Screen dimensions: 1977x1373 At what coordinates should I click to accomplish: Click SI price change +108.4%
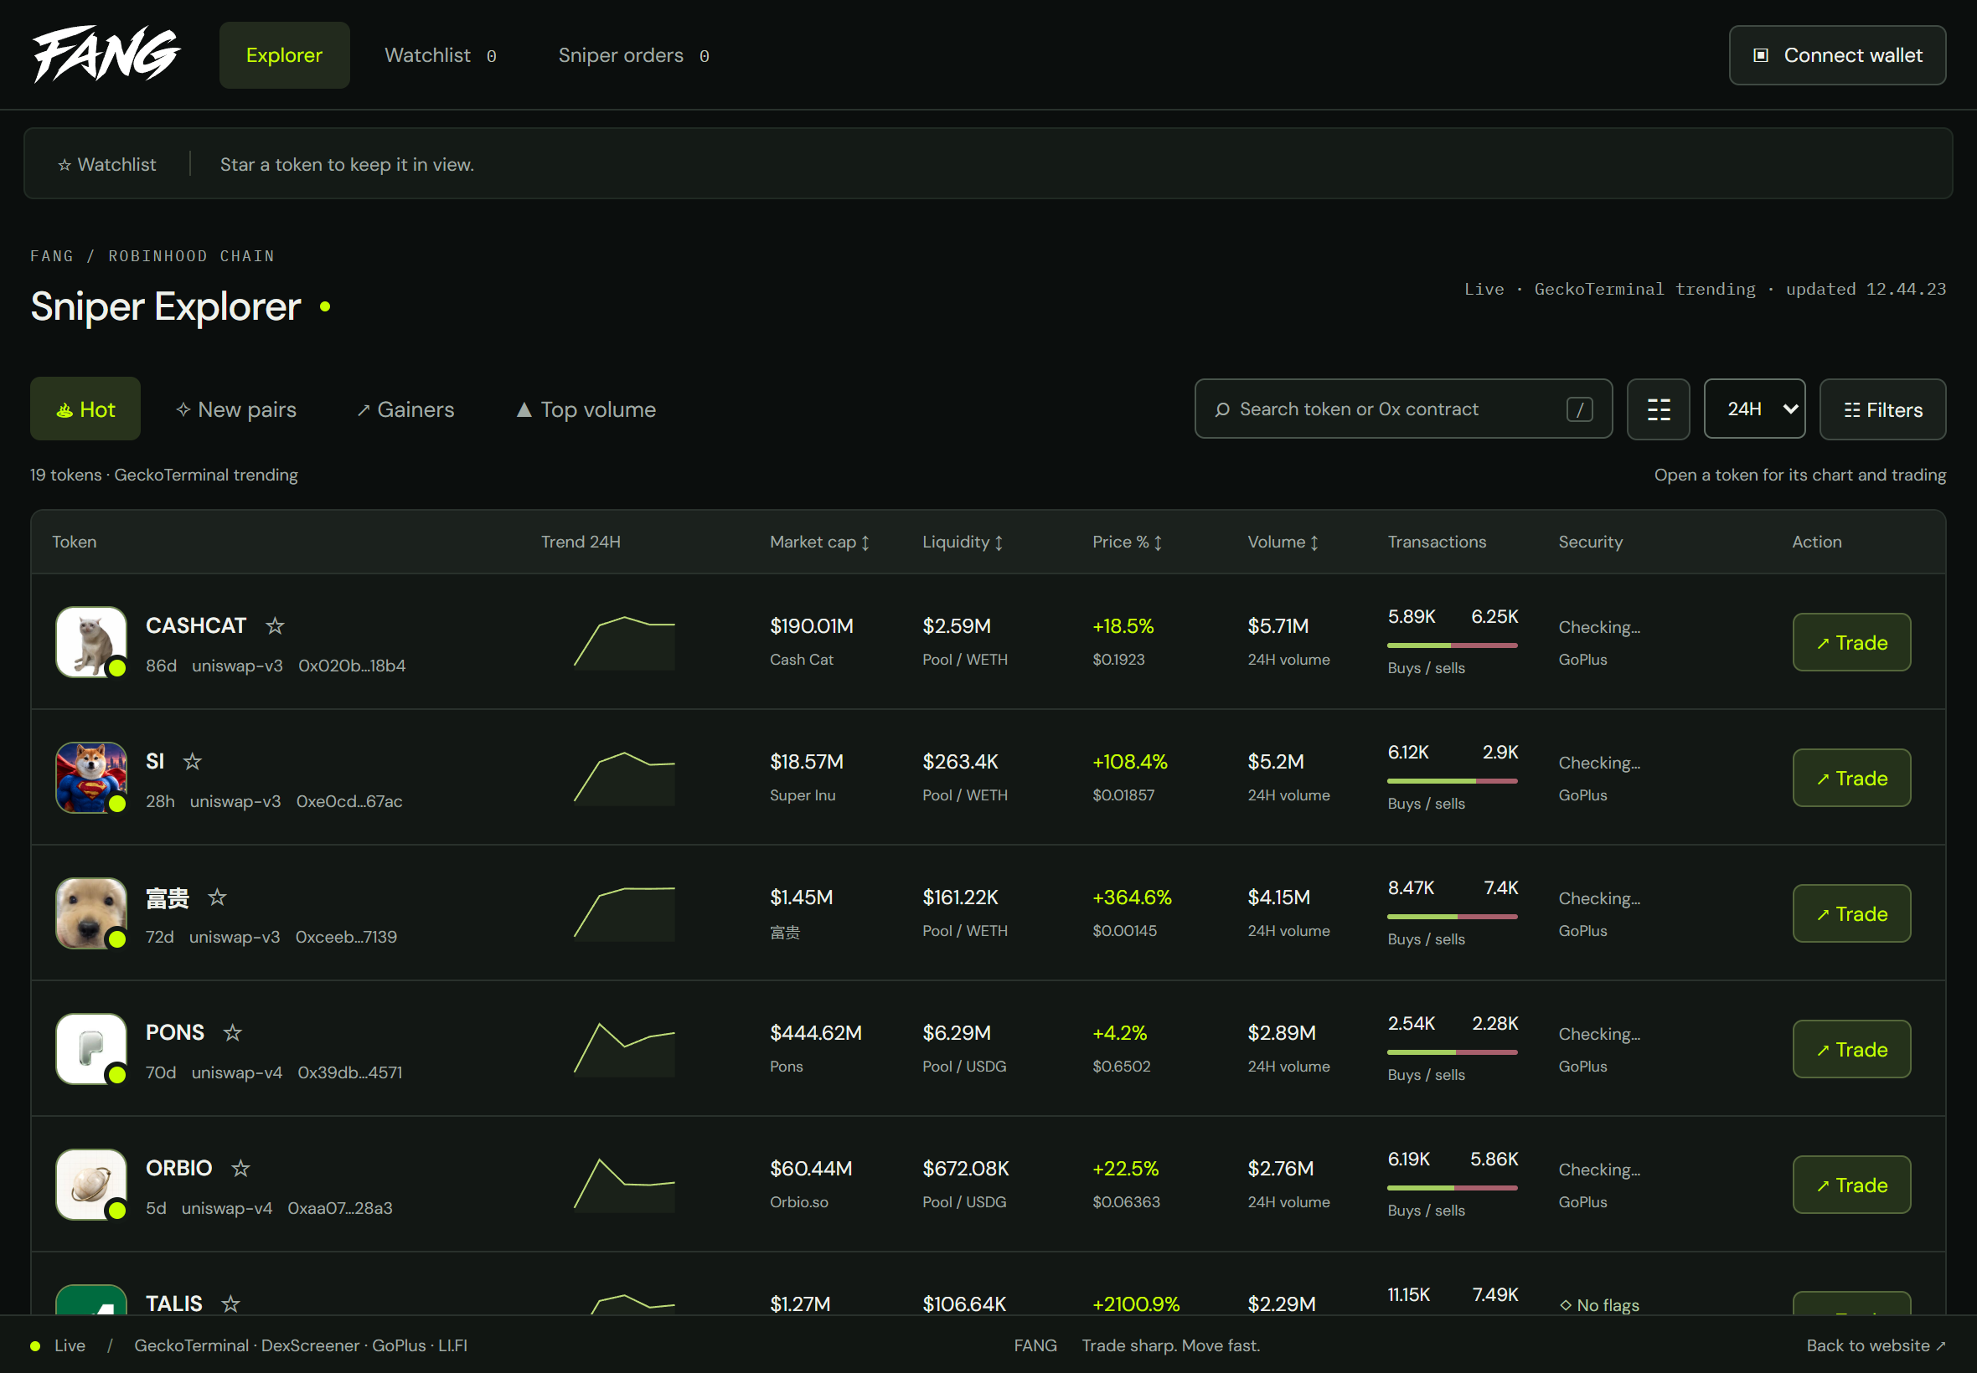coord(1129,761)
